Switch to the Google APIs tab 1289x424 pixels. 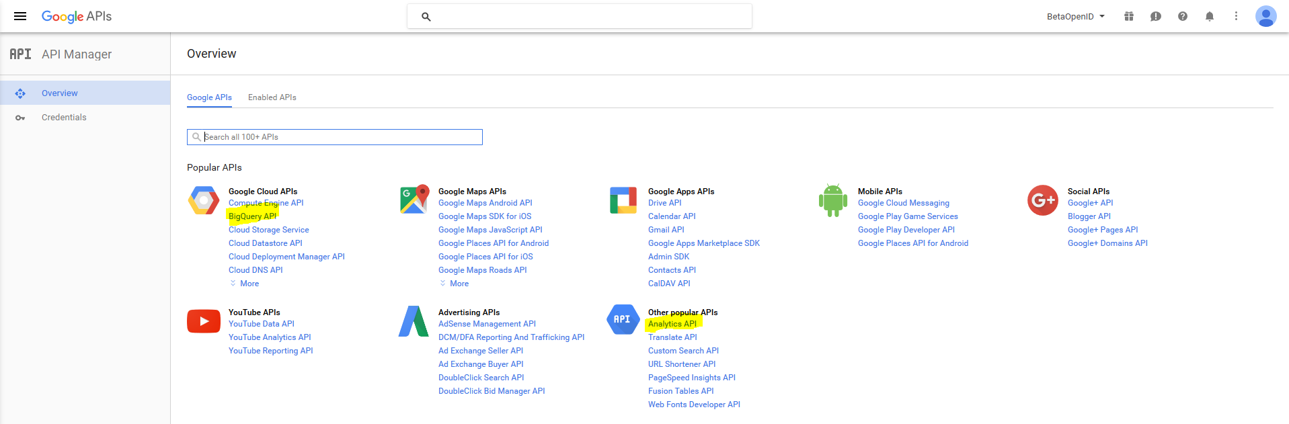coord(209,97)
